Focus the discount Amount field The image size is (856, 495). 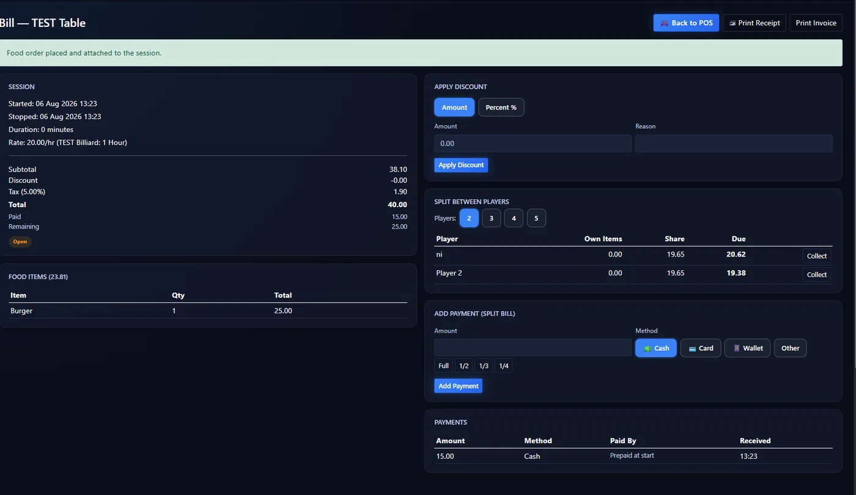click(533, 144)
